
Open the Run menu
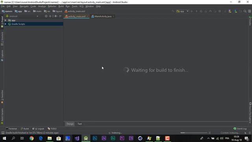(68, 6)
